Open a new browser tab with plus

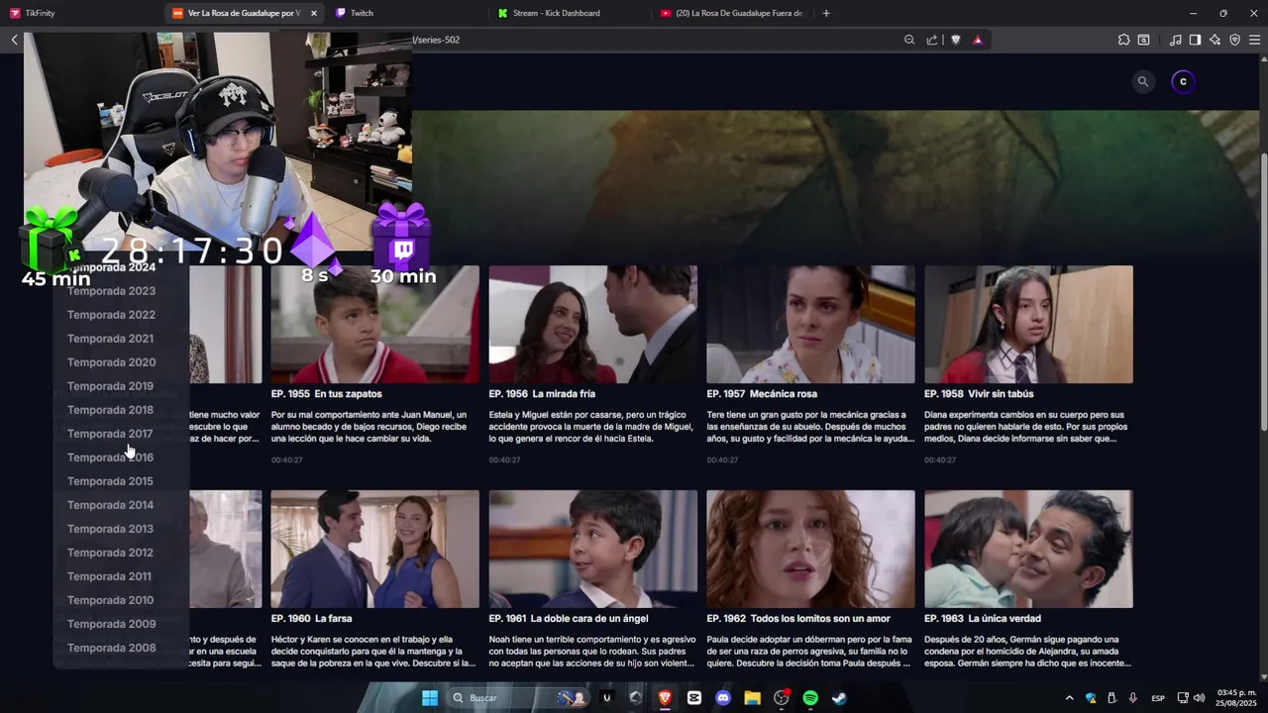(826, 13)
